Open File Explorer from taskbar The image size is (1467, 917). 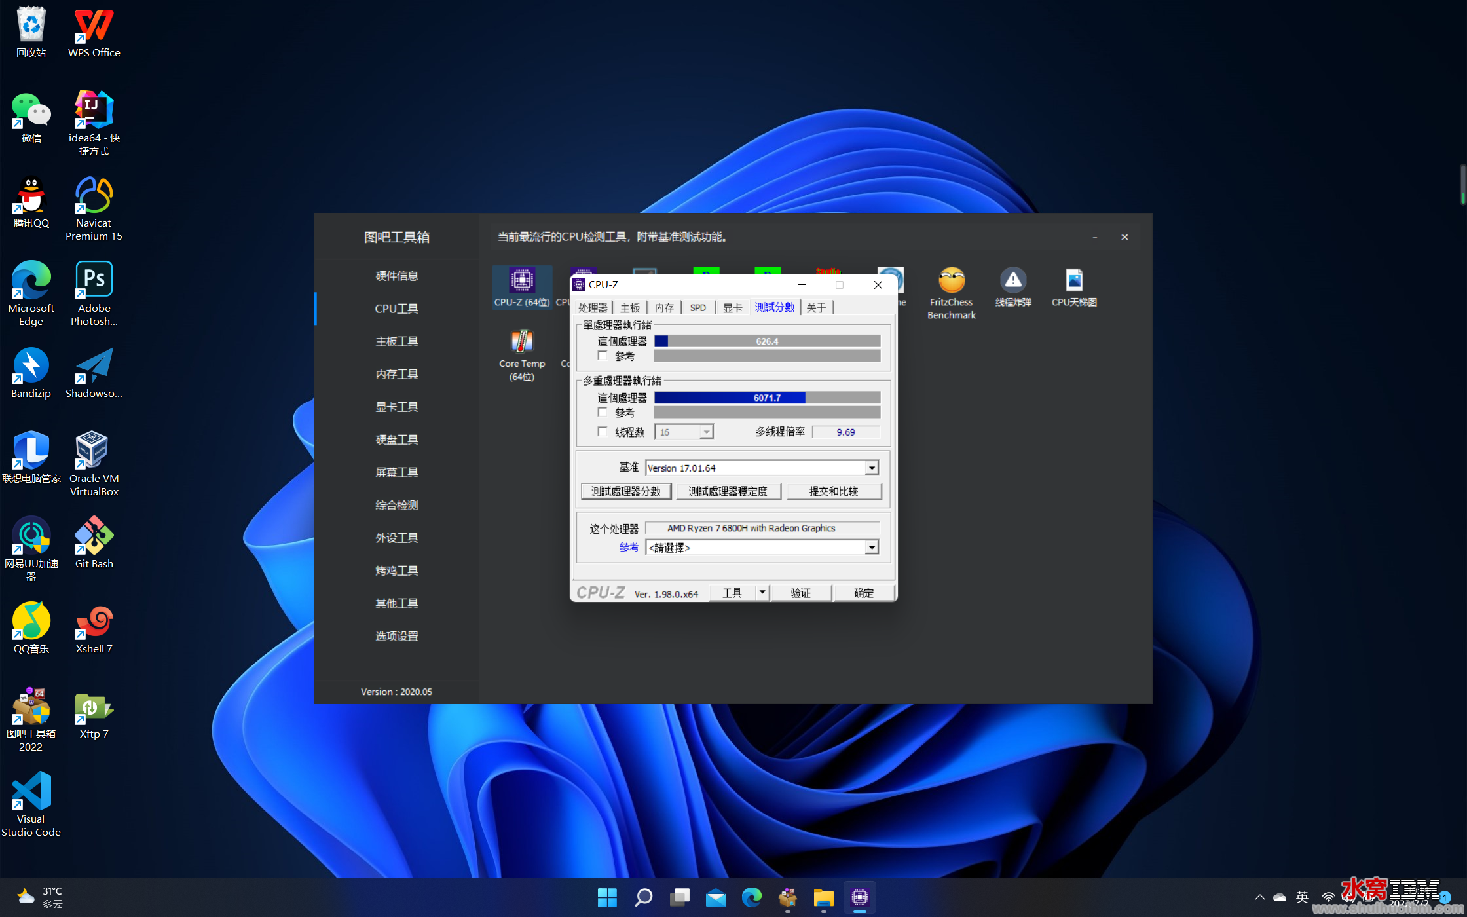(x=823, y=897)
